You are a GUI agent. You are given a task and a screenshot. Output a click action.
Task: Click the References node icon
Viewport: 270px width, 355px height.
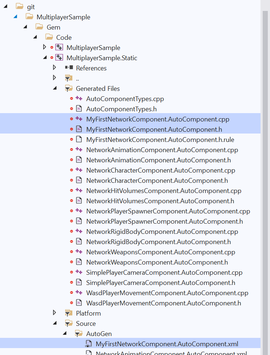click(x=69, y=68)
